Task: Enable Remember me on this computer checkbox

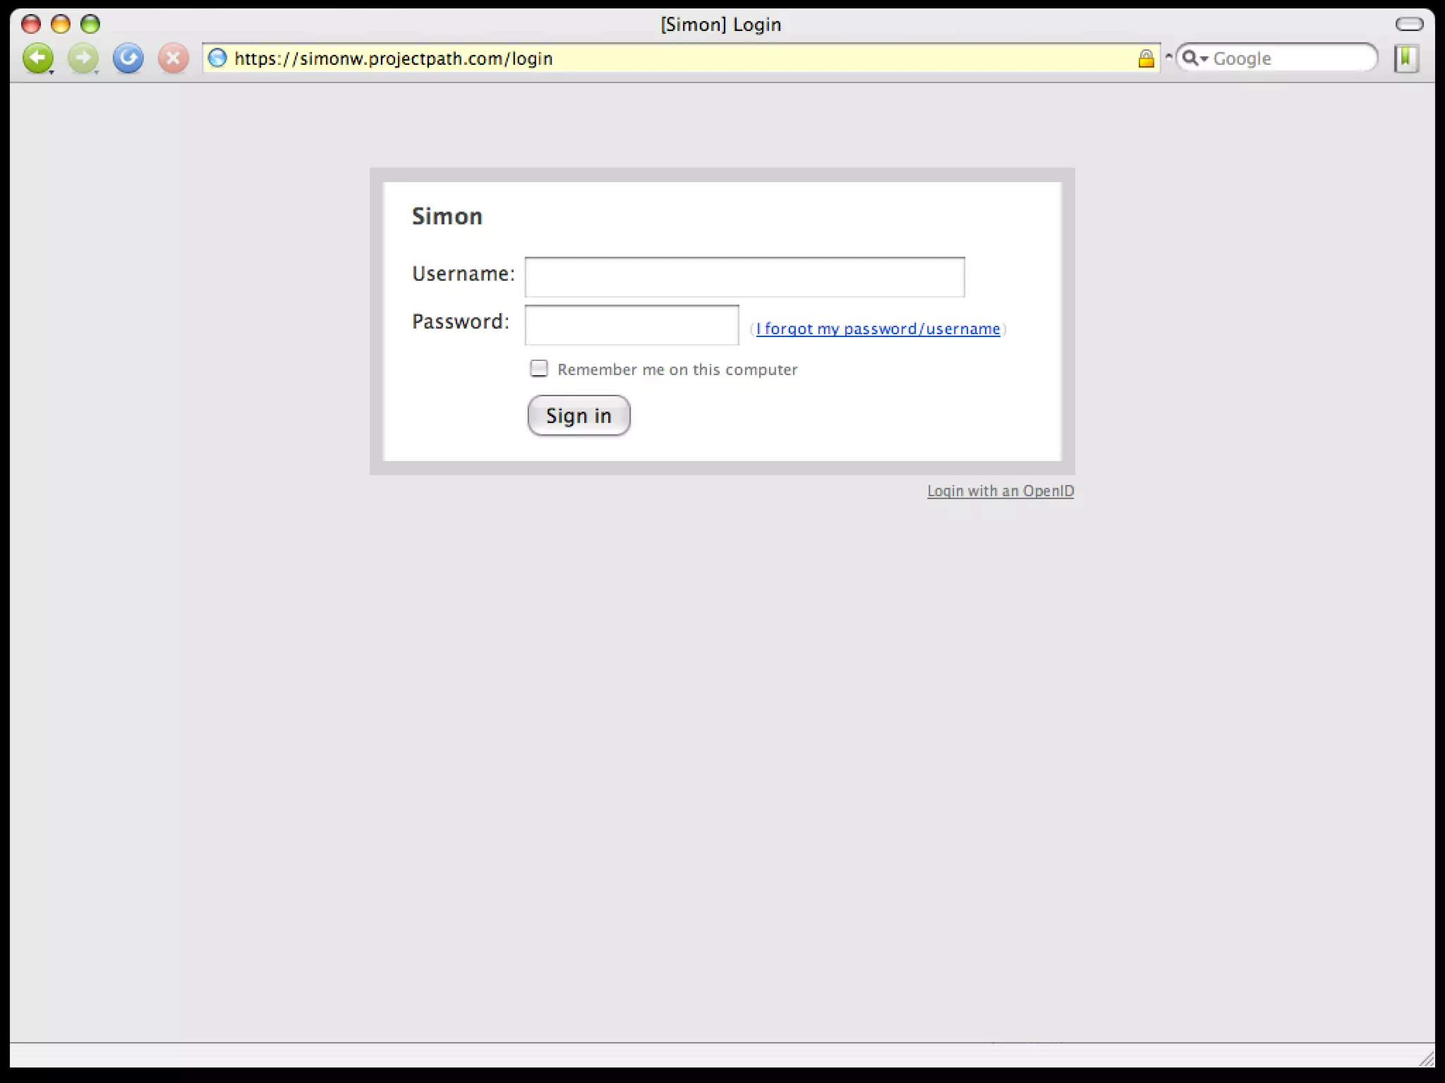Action: tap(539, 369)
